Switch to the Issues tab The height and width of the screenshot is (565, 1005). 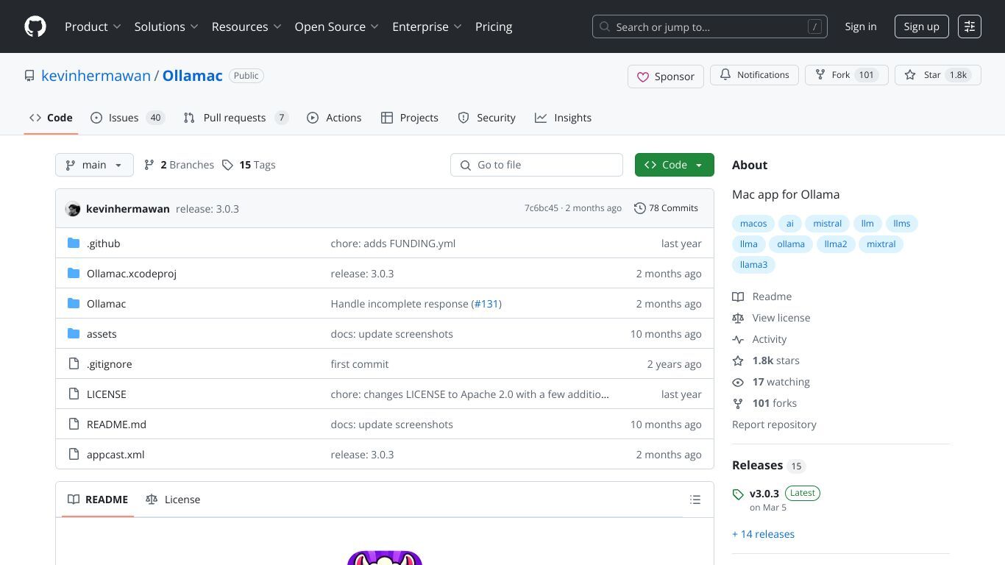[x=127, y=118]
